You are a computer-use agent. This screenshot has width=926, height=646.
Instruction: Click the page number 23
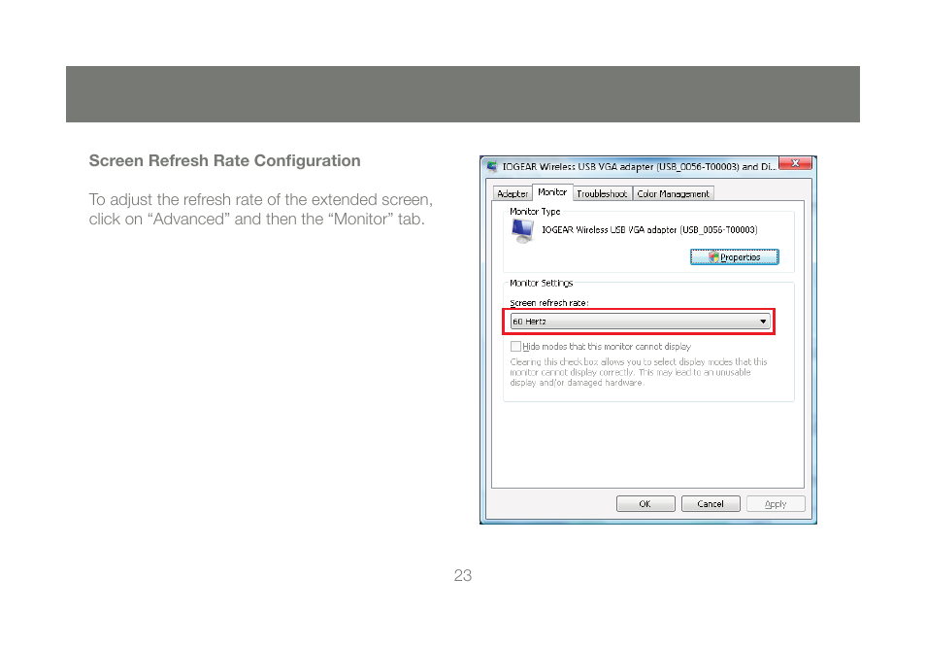click(463, 575)
